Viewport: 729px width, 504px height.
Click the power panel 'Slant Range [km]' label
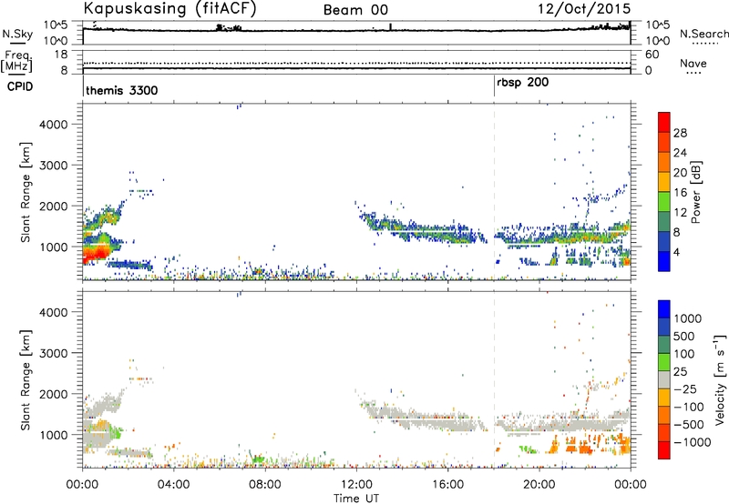[x=26, y=192]
